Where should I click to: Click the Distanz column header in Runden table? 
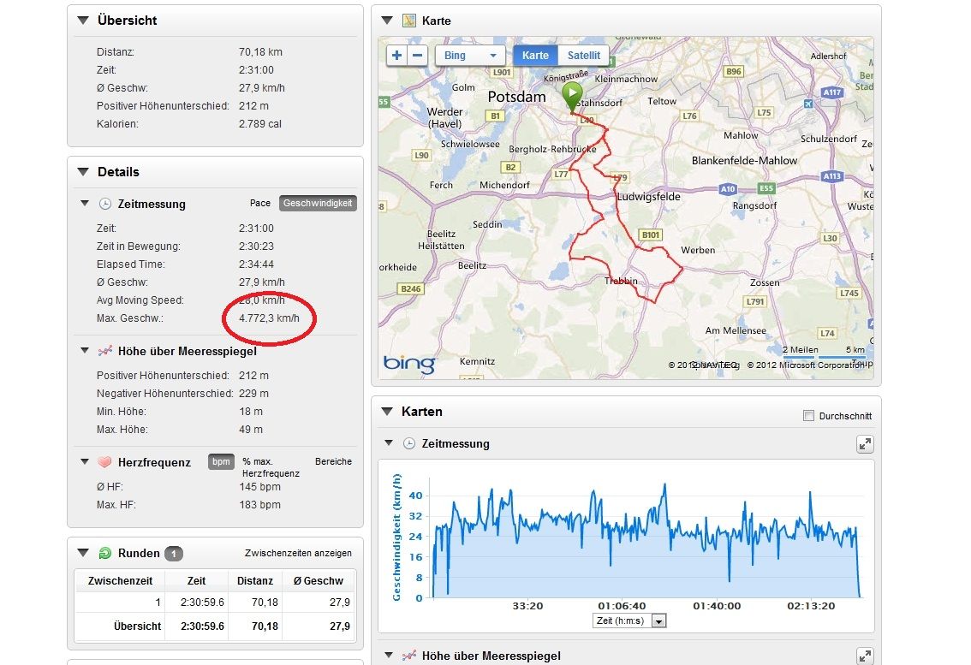[x=255, y=581]
